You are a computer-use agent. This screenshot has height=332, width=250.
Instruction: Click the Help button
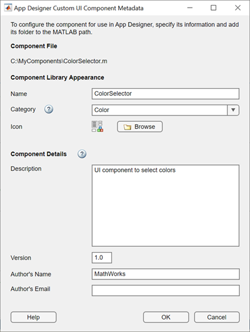point(34,317)
